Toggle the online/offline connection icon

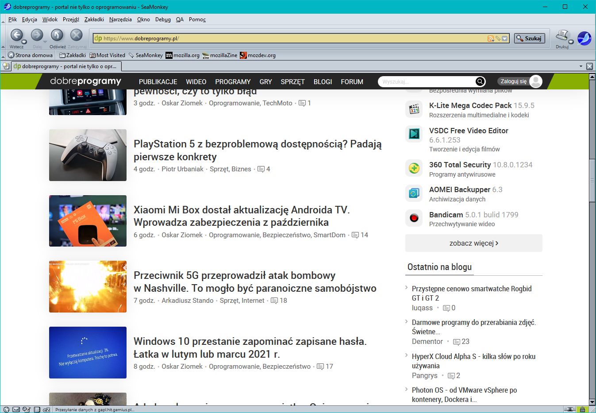(570, 409)
